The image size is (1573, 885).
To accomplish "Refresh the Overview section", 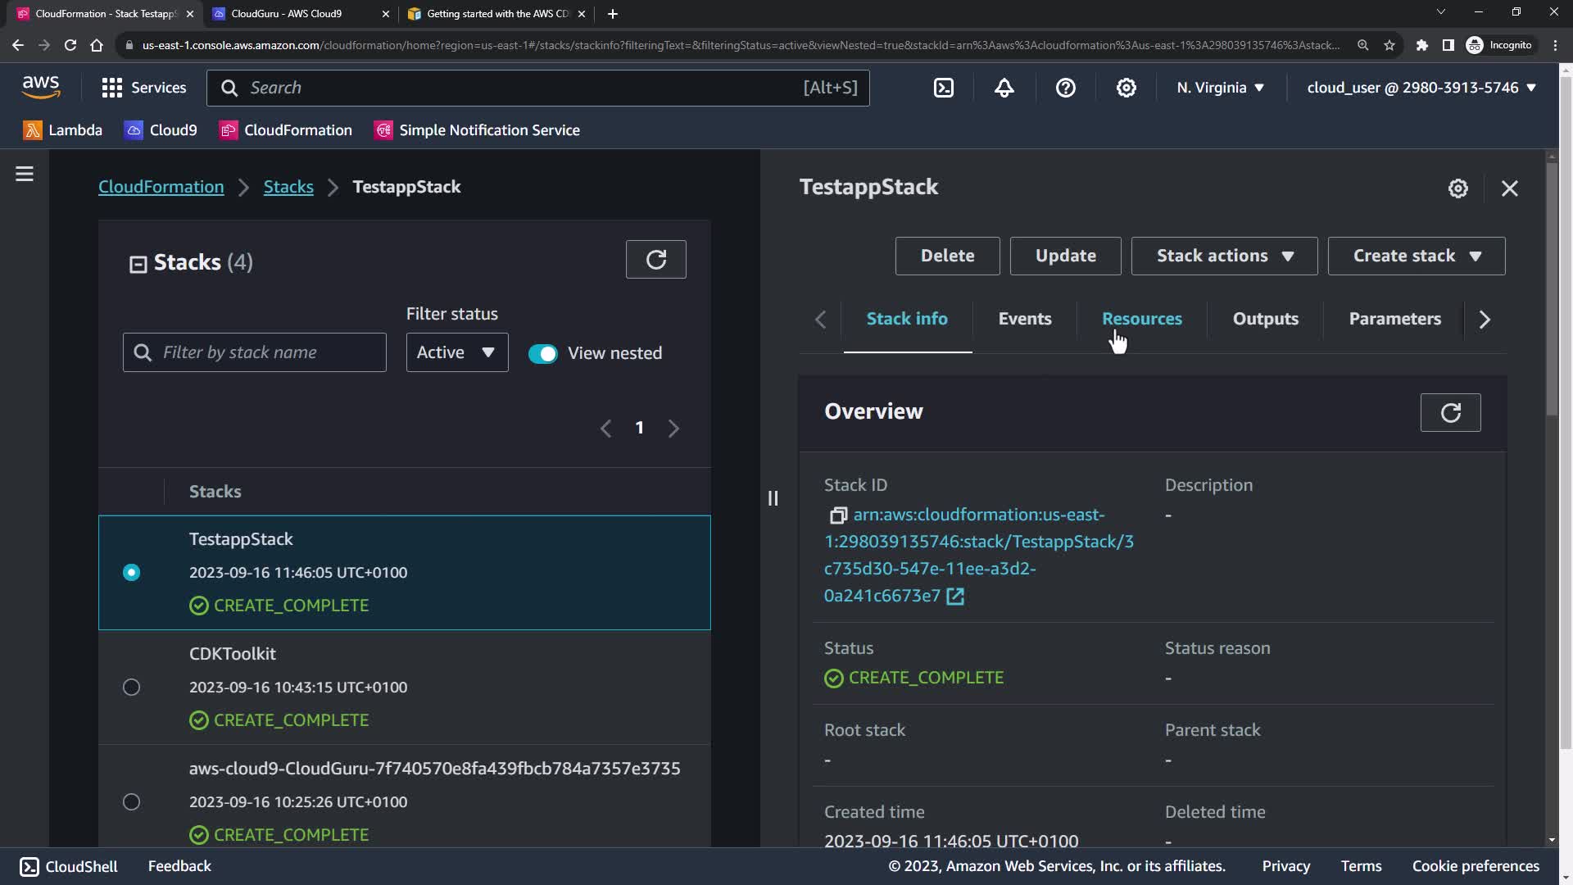I will click(x=1450, y=412).
